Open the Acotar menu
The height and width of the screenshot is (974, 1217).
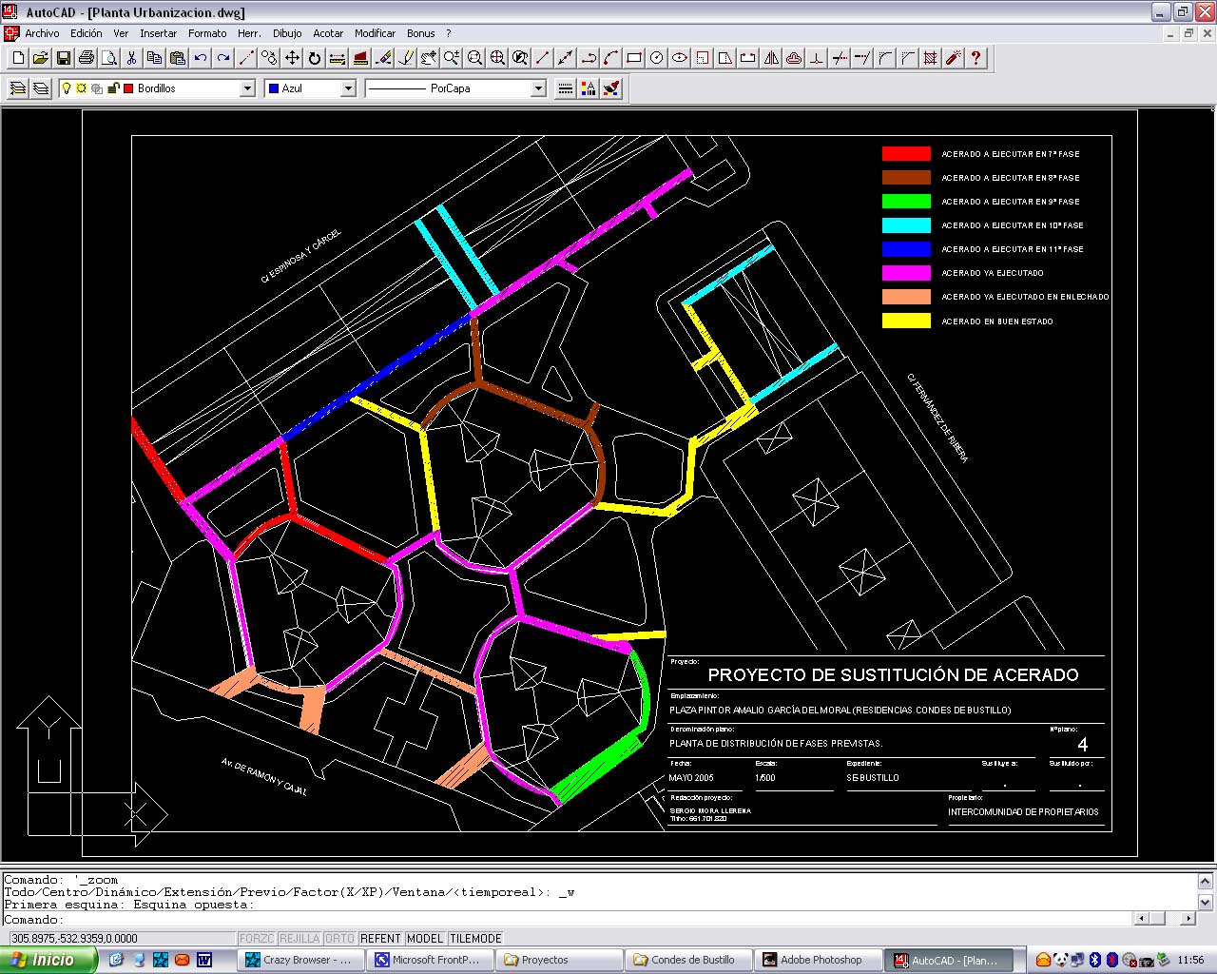click(x=328, y=33)
